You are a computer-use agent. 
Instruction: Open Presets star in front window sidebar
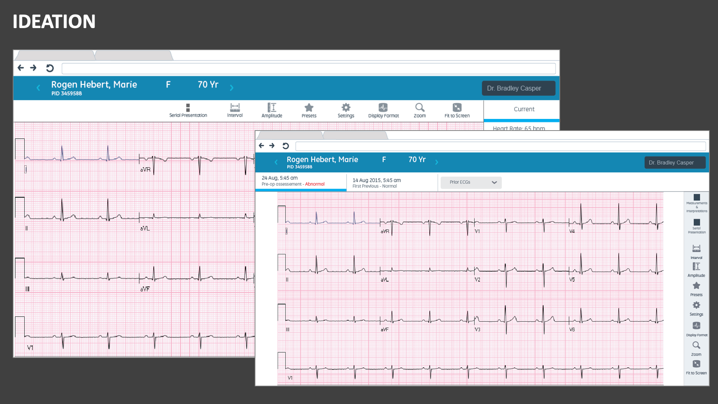point(696,289)
